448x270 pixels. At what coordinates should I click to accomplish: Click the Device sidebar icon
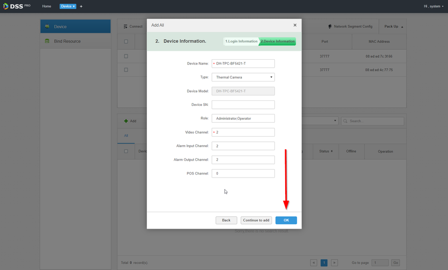(x=47, y=26)
